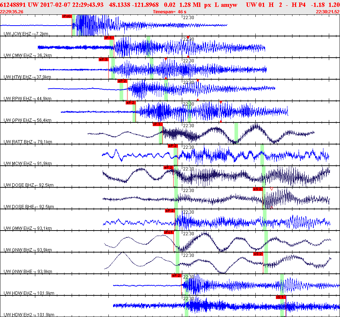The image size is (340, 317).
Task: Select the UW GMW EHZ 93.1km station label
Action: [x=27, y=228]
